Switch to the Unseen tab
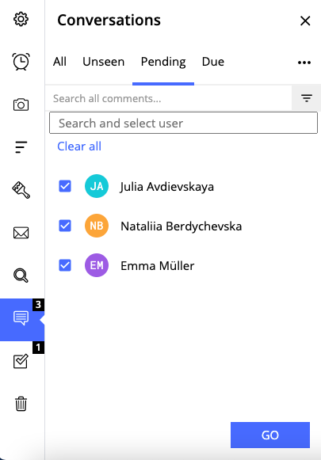 tap(103, 62)
